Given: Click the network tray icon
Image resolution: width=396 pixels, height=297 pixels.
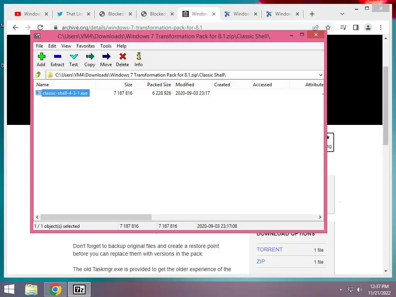Looking at the screenshot, I should (x=350, y=290).
